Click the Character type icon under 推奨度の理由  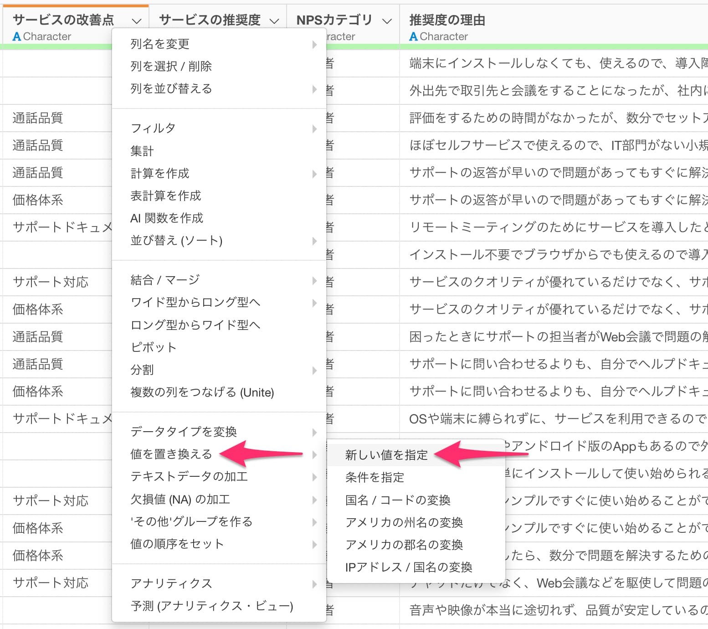click(413, 36)
